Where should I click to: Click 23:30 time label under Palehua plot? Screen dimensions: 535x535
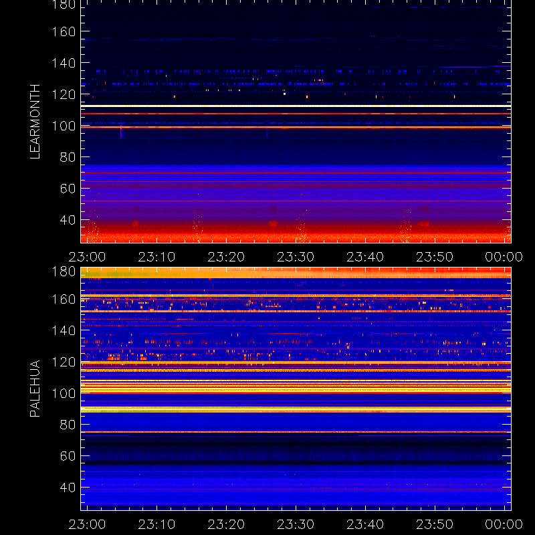(x=296, y=524)
